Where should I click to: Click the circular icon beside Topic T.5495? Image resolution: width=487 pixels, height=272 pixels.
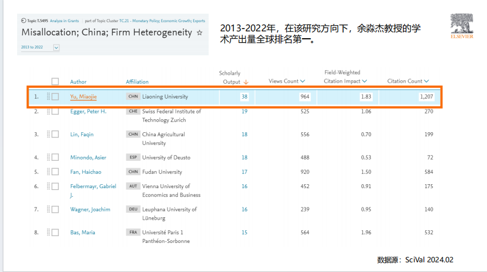(x=24, y=21)
